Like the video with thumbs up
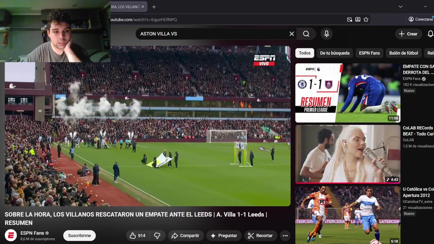The height and width of the screenshot is (244, 434). [x=138, y=236]
